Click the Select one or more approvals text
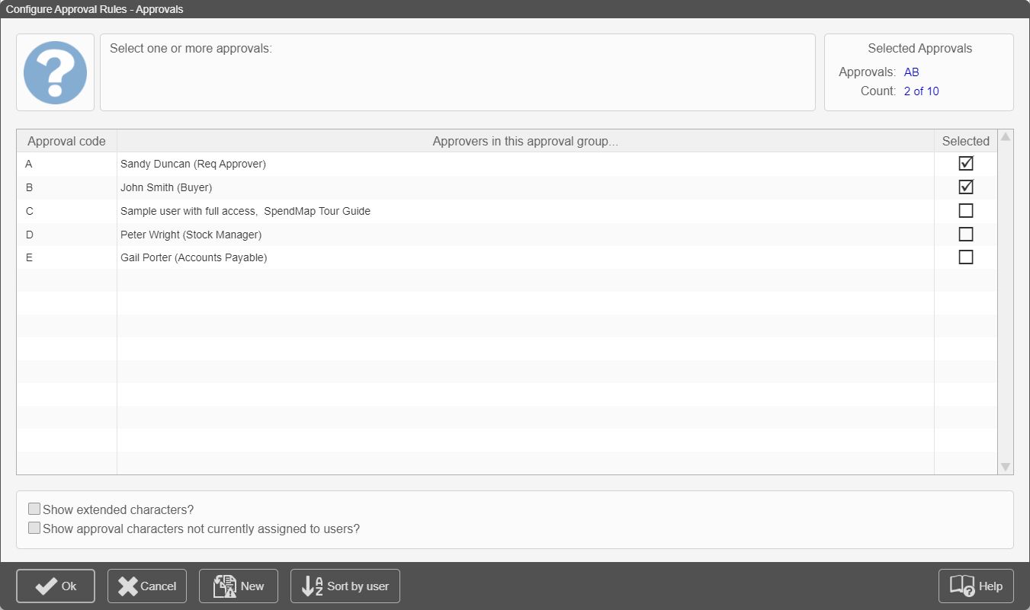The height and width of the screenshot is (610, 1030). pos(191,49)
